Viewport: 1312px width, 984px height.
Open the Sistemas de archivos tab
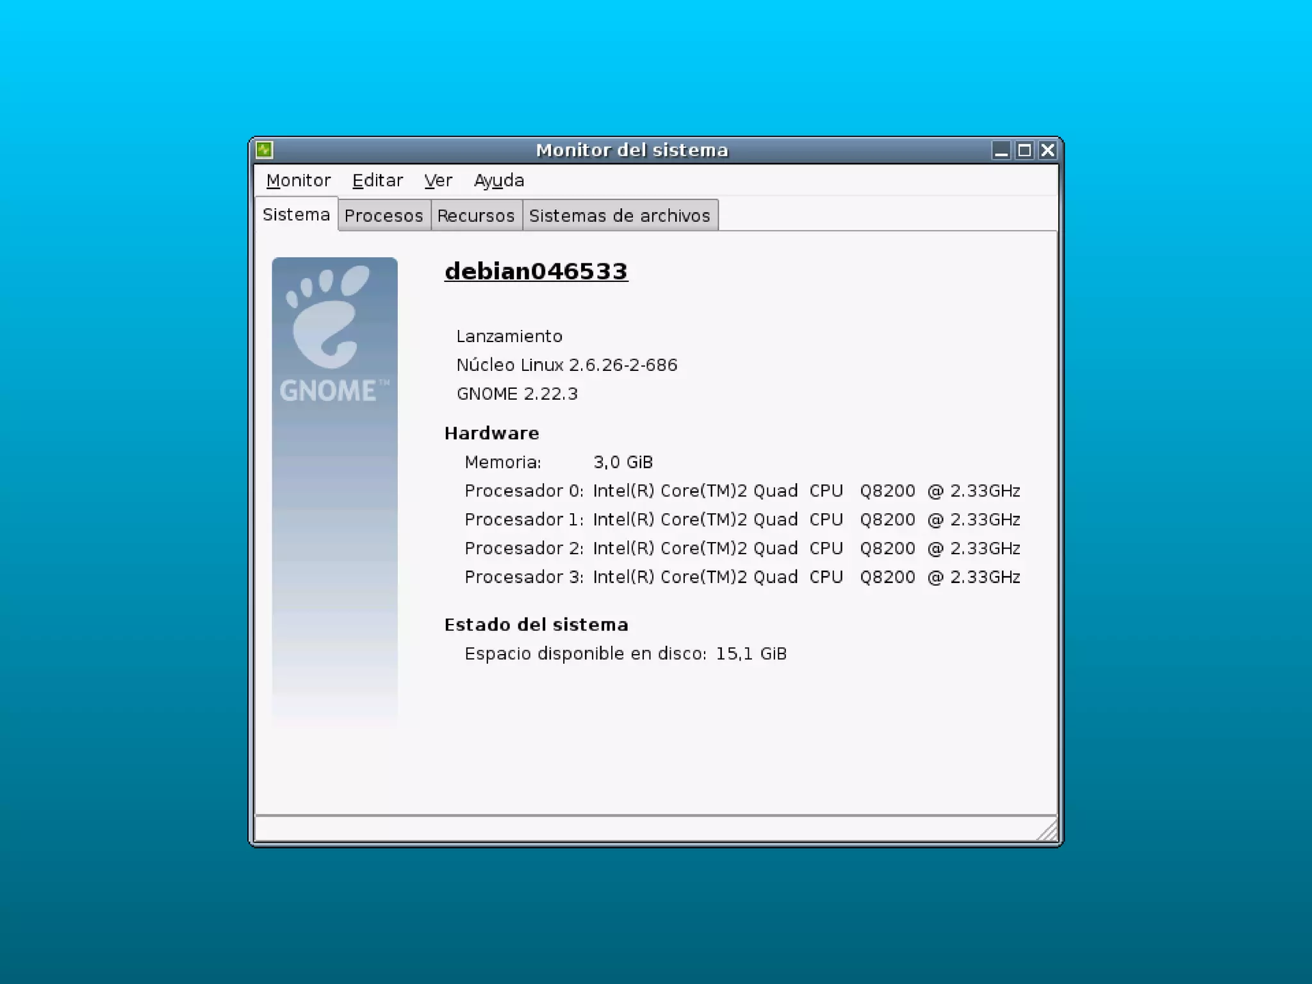pos(619,215)
